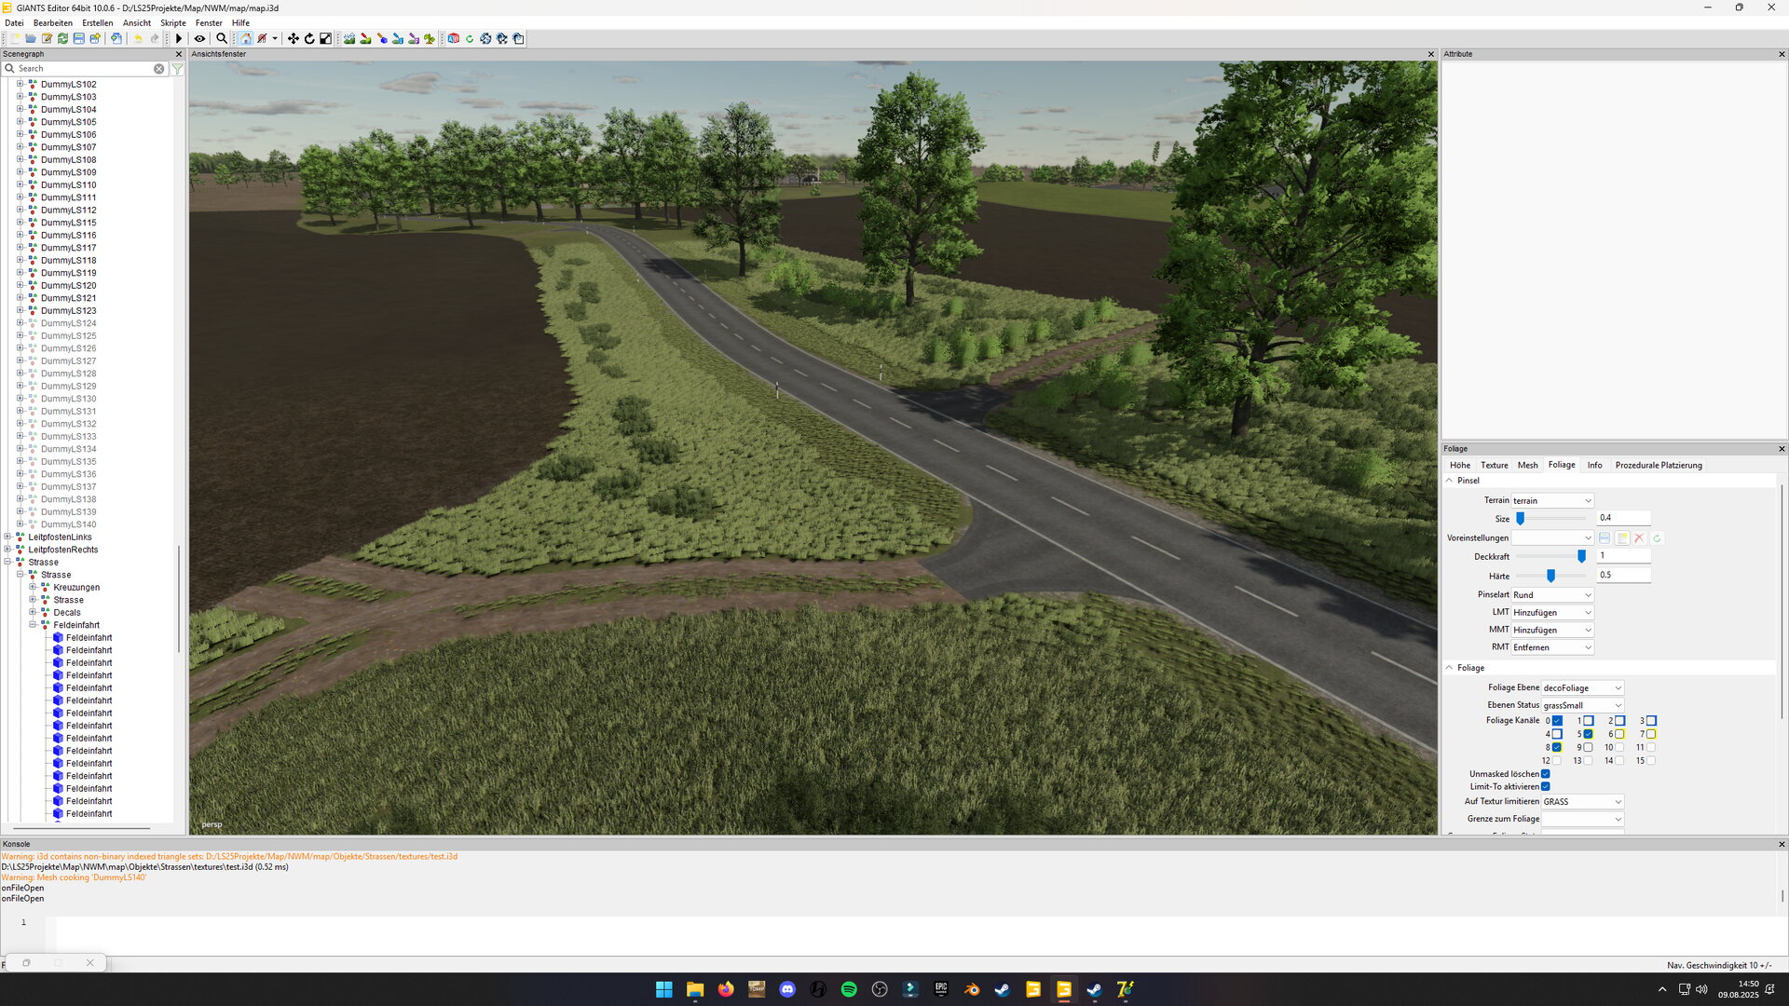This screenshot has height=1006, width=1789.
Task: Click the magnifier search toolbar icon
Action: click(222, 39)
